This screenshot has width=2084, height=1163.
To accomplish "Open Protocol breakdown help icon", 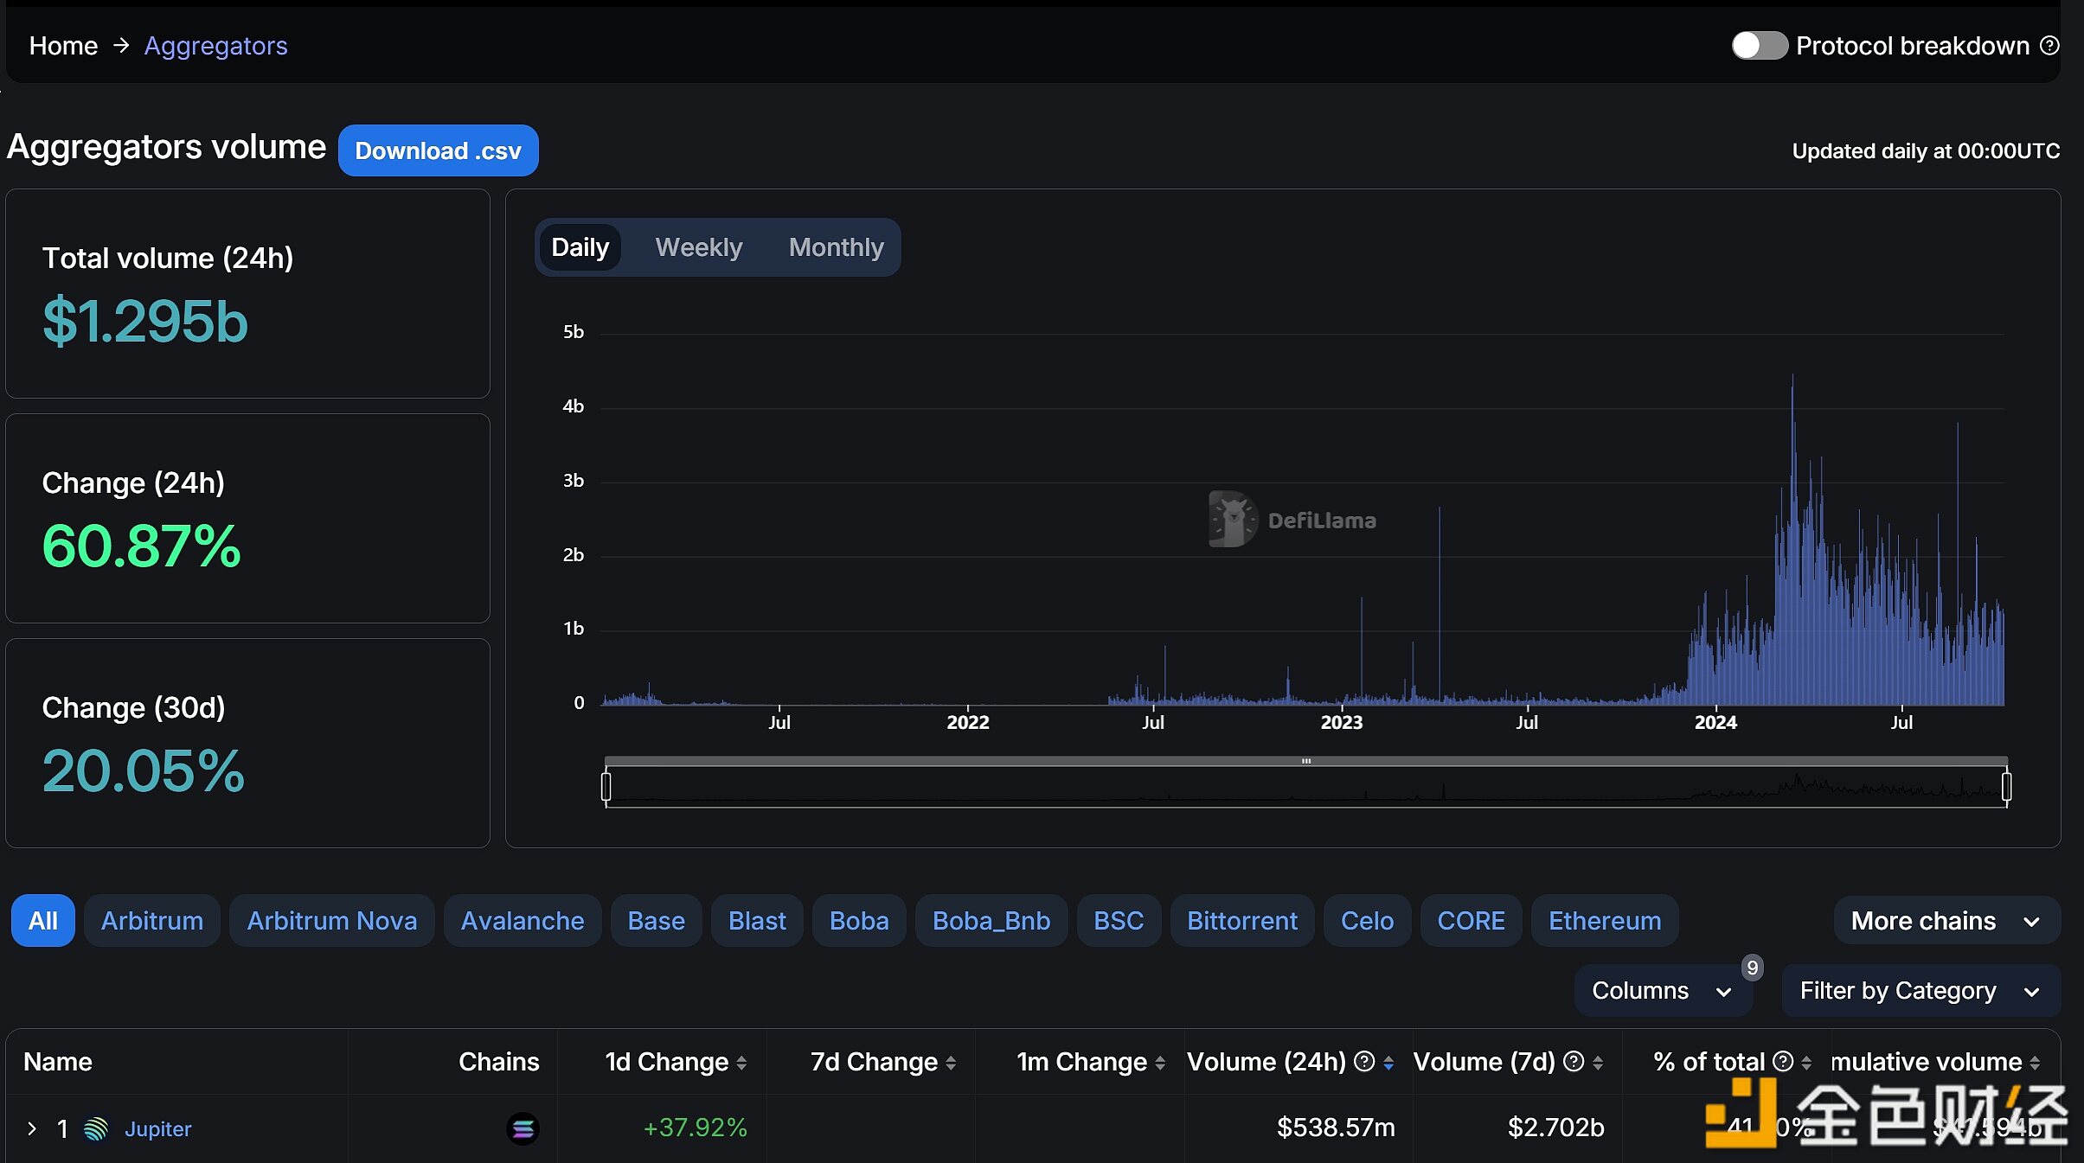I will (x=2049, y=45).
